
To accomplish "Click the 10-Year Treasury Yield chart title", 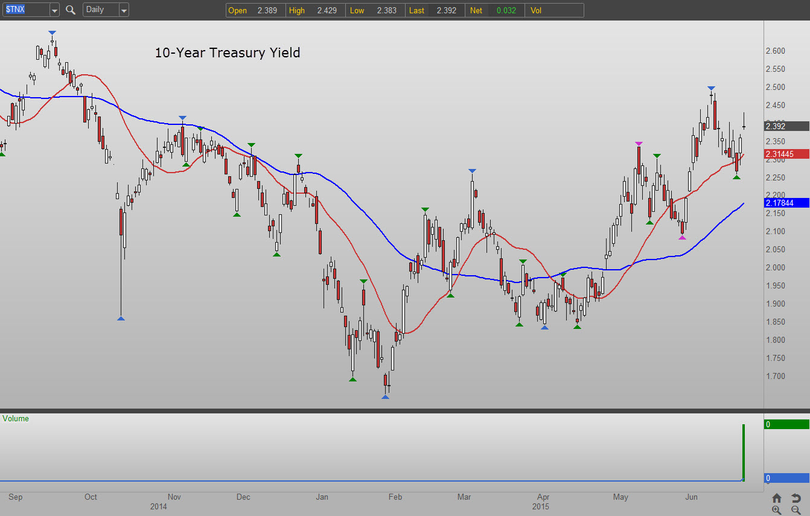I will 228,53.
